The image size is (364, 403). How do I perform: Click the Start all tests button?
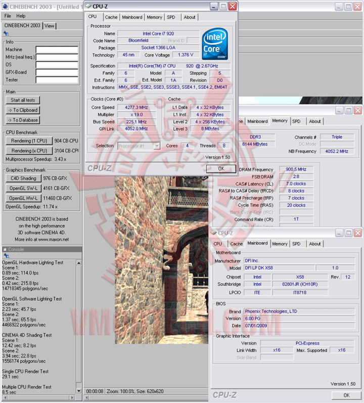click(23, 100)
